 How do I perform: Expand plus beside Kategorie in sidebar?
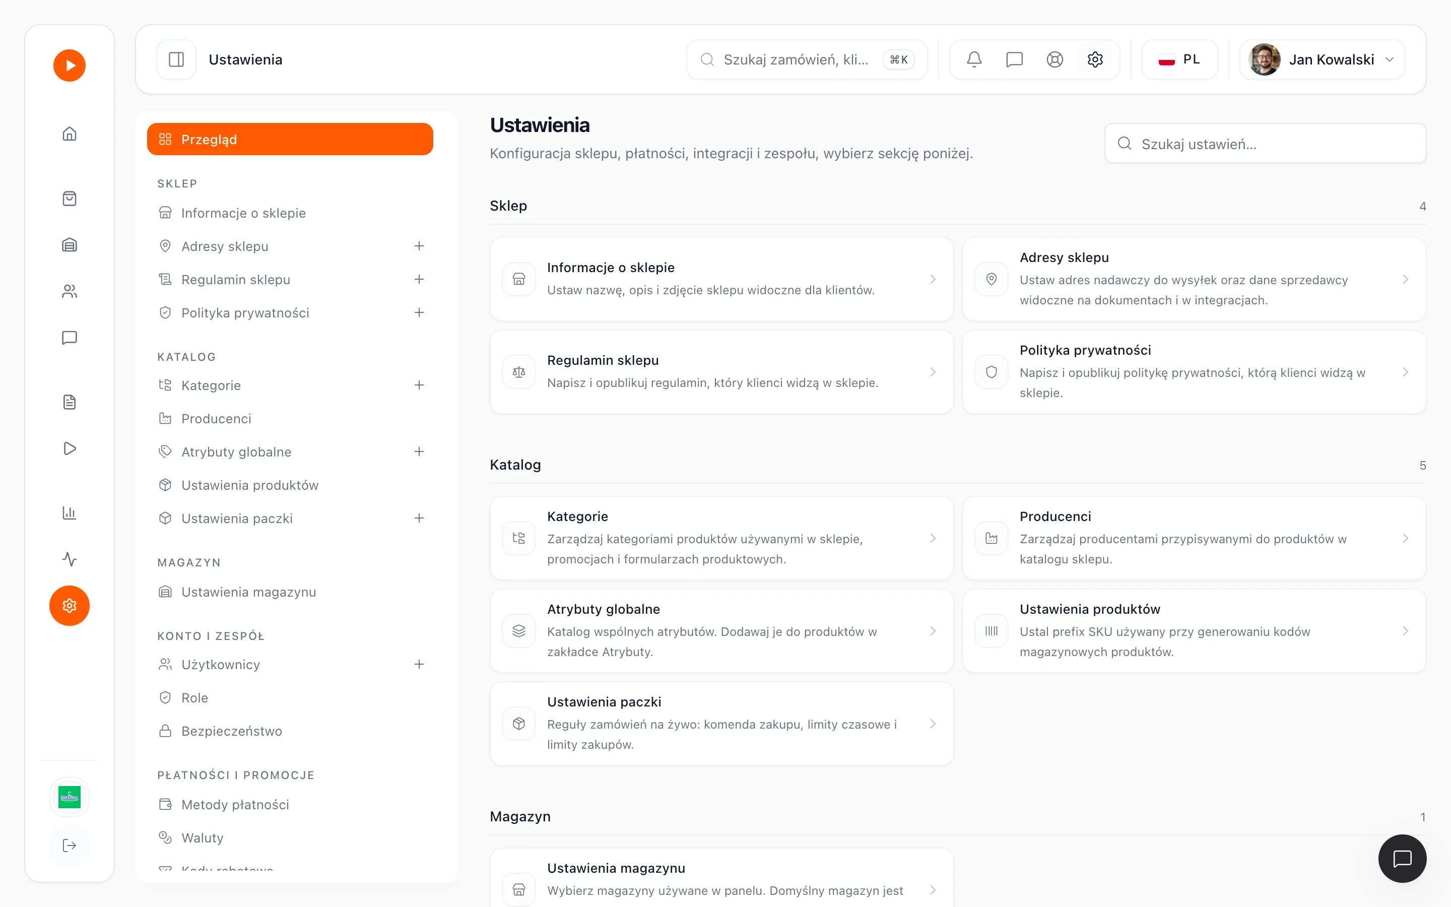[419, 385]
